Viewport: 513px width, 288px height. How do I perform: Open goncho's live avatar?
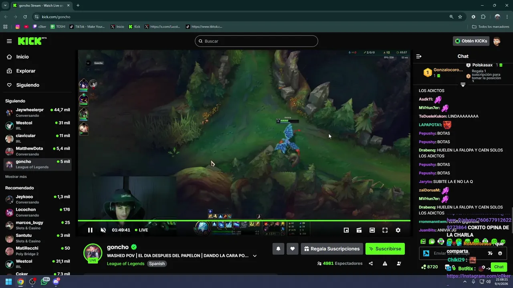pos(93,253)
